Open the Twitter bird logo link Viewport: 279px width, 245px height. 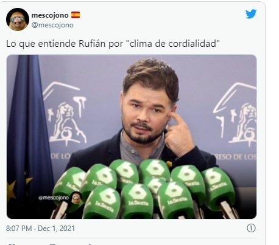coord(251,14)
